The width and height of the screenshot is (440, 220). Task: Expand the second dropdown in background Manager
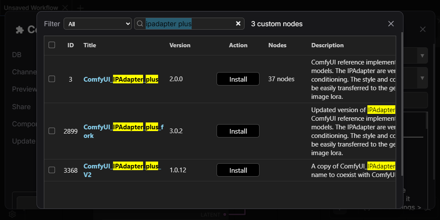(x=422, y=78)
